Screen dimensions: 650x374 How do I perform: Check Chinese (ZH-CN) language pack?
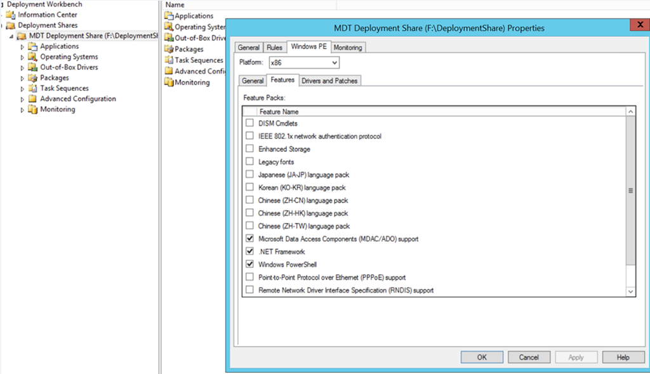click(249, 200)
